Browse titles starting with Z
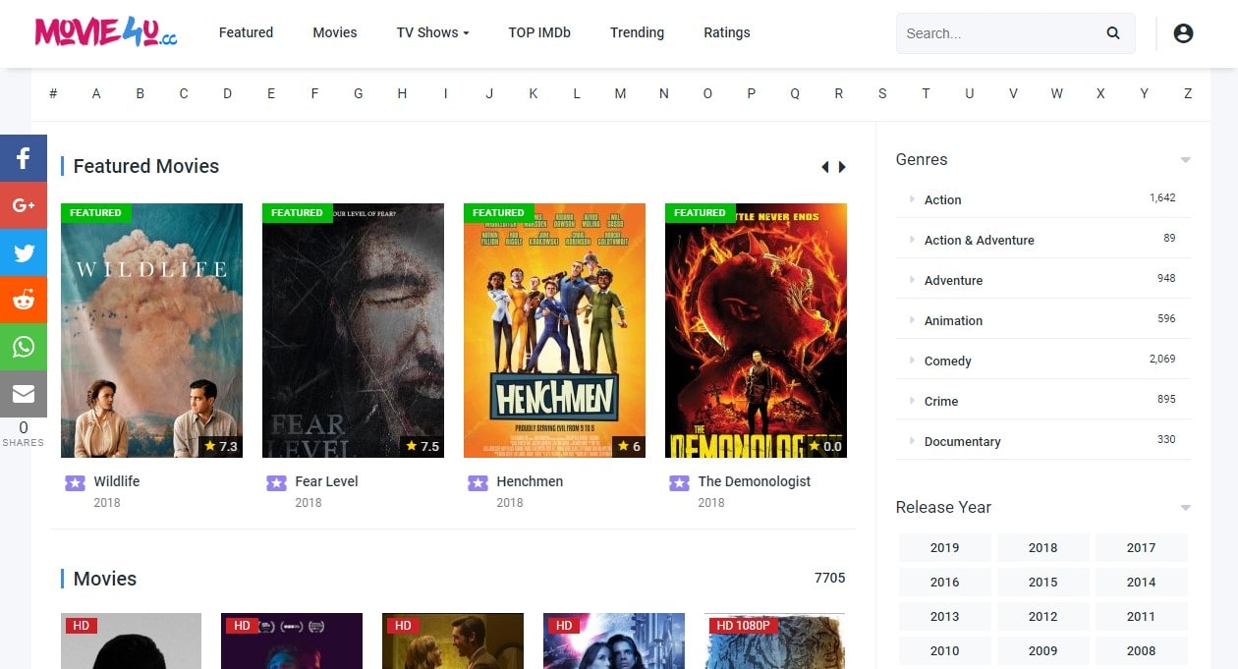Image resolution: width=1238 pixels, height=669 pixels. [1188, 93]
